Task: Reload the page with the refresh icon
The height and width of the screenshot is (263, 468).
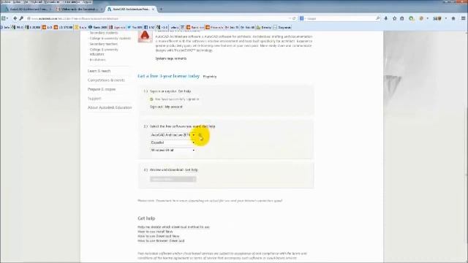Action: pos(294,18)
